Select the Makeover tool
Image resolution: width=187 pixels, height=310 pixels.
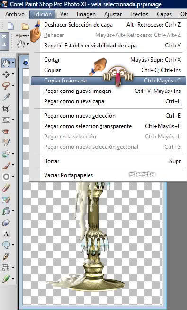[6, 142]
